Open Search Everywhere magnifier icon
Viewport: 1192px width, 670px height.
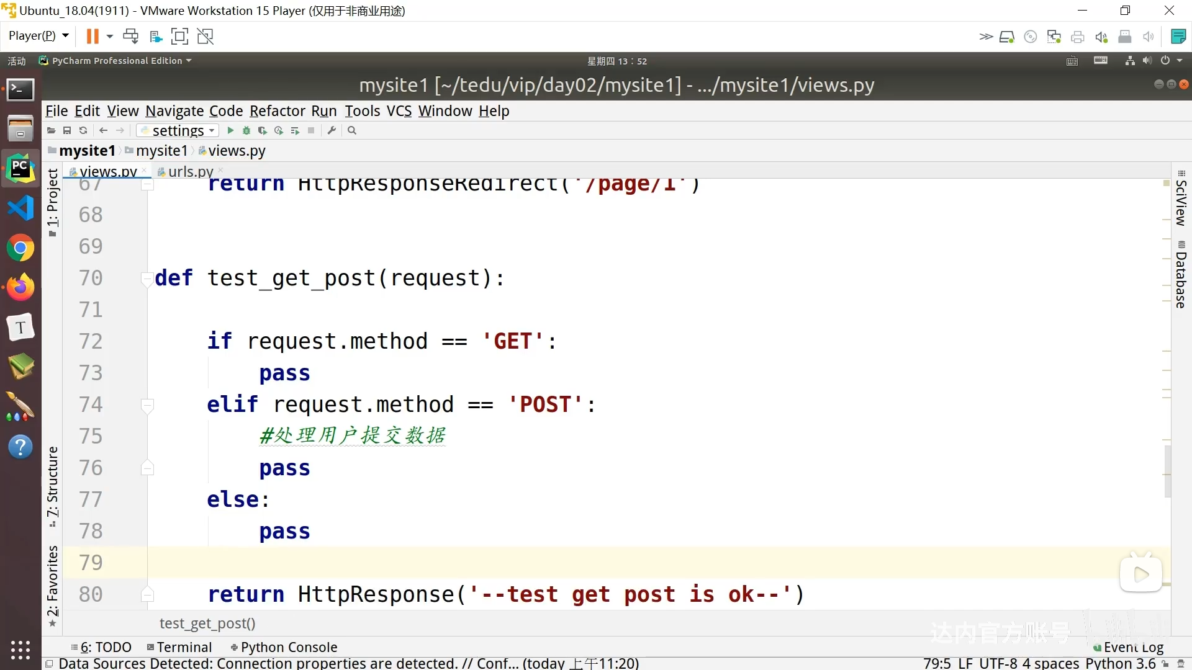click(352, 131)
